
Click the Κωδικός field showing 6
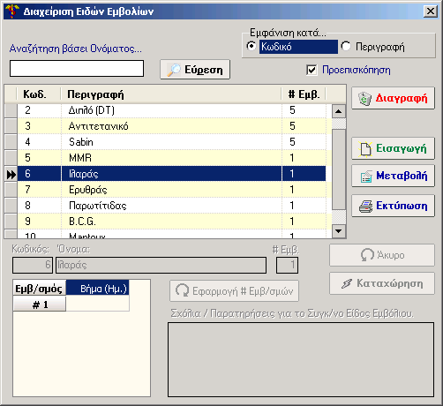coord(33,265)
